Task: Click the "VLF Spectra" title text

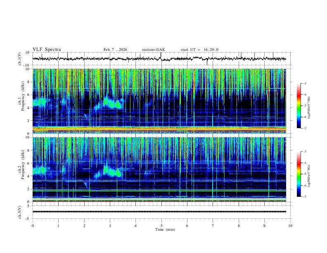Action: [x=47, y=50]
